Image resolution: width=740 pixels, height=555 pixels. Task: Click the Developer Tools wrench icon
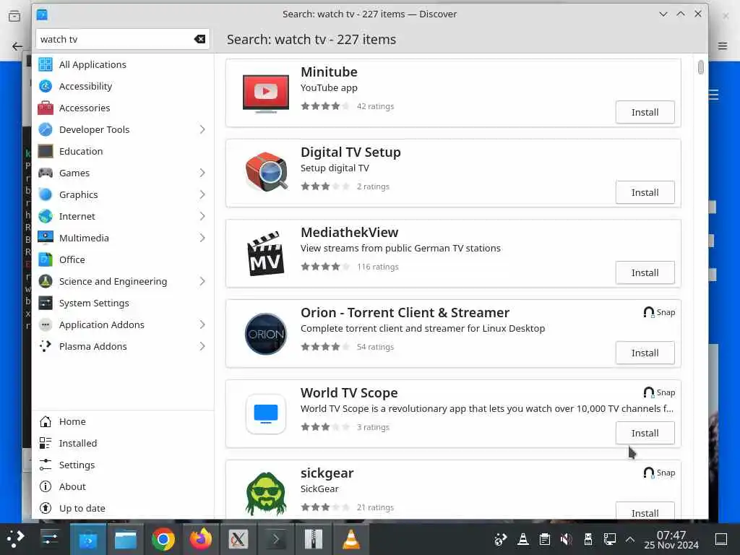(x=46, y=130)
